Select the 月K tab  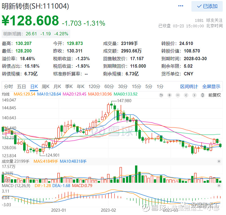[57, 87]
